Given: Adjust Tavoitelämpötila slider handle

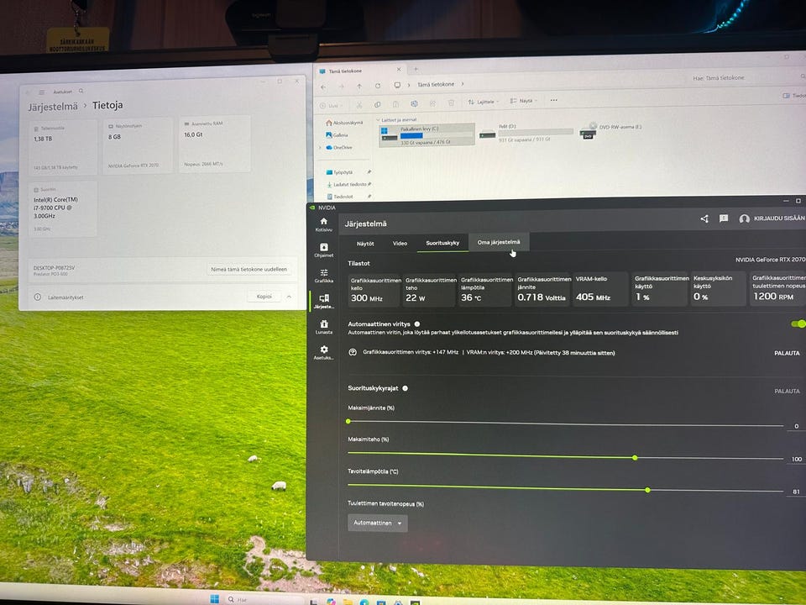Looking at the screenshot, I should [x=647, y=490].
